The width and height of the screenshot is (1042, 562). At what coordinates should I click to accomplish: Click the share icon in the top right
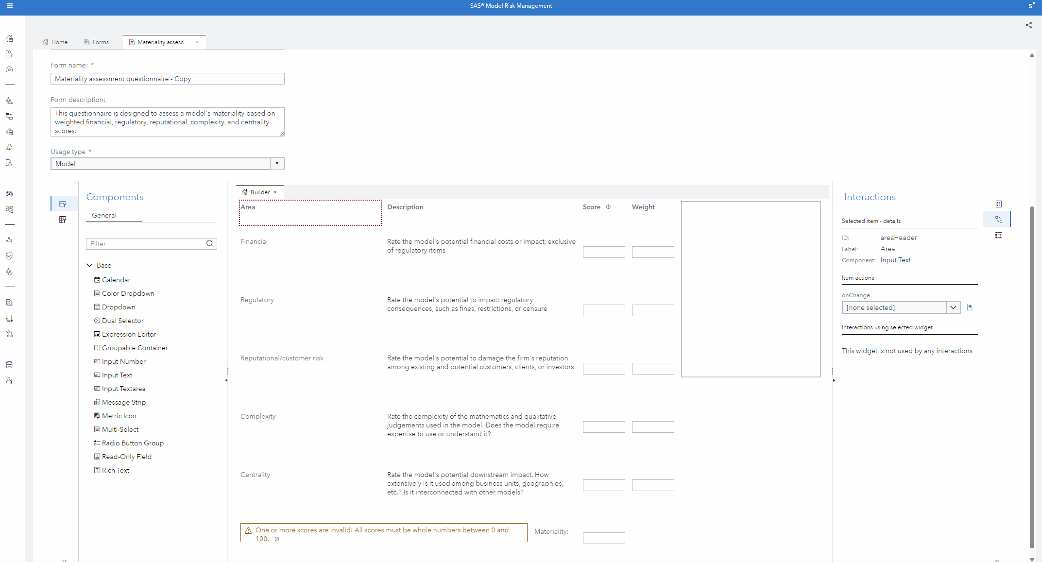tap(1028, 25)
